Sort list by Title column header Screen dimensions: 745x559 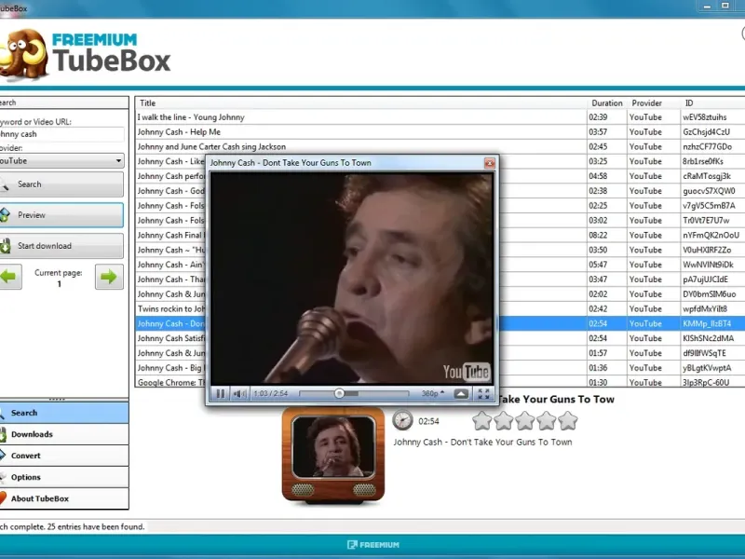361,103
